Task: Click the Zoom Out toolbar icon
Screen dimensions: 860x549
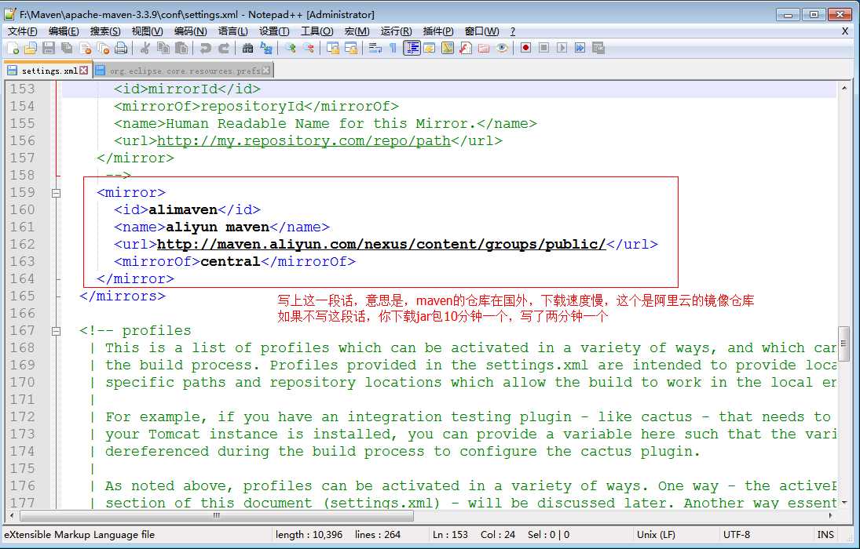Action: click(308, 48)
